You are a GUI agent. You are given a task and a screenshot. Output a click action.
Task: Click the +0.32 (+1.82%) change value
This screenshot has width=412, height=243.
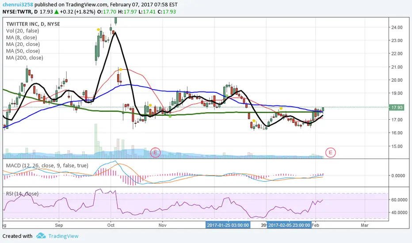coord(77,11)
